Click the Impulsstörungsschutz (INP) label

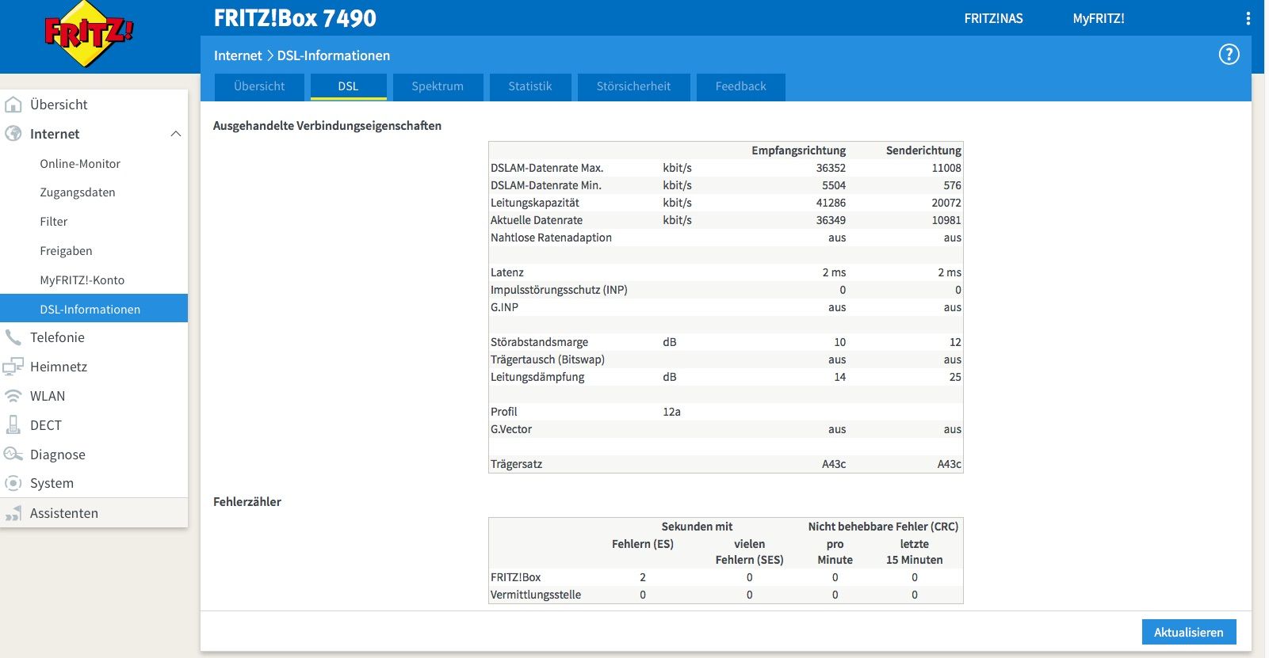tap(559, 290)
